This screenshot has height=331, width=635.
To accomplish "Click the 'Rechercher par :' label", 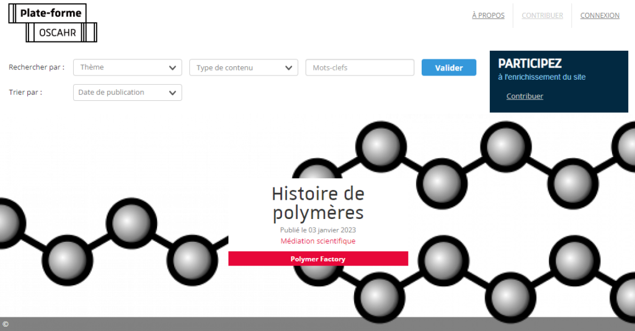I will pos(37,67).
